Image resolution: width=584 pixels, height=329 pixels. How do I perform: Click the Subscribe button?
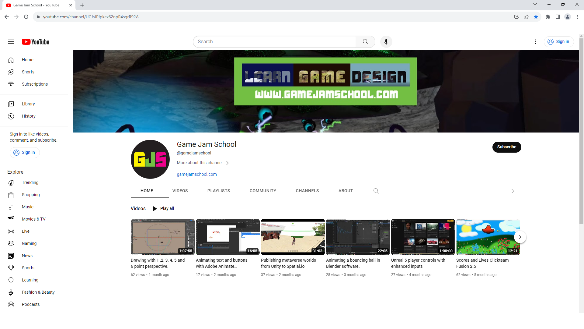[507, 147]
